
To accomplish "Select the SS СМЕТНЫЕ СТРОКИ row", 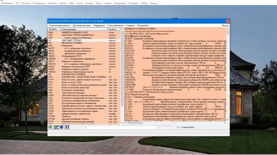I will pyautogui.click(x=84, y=40).
